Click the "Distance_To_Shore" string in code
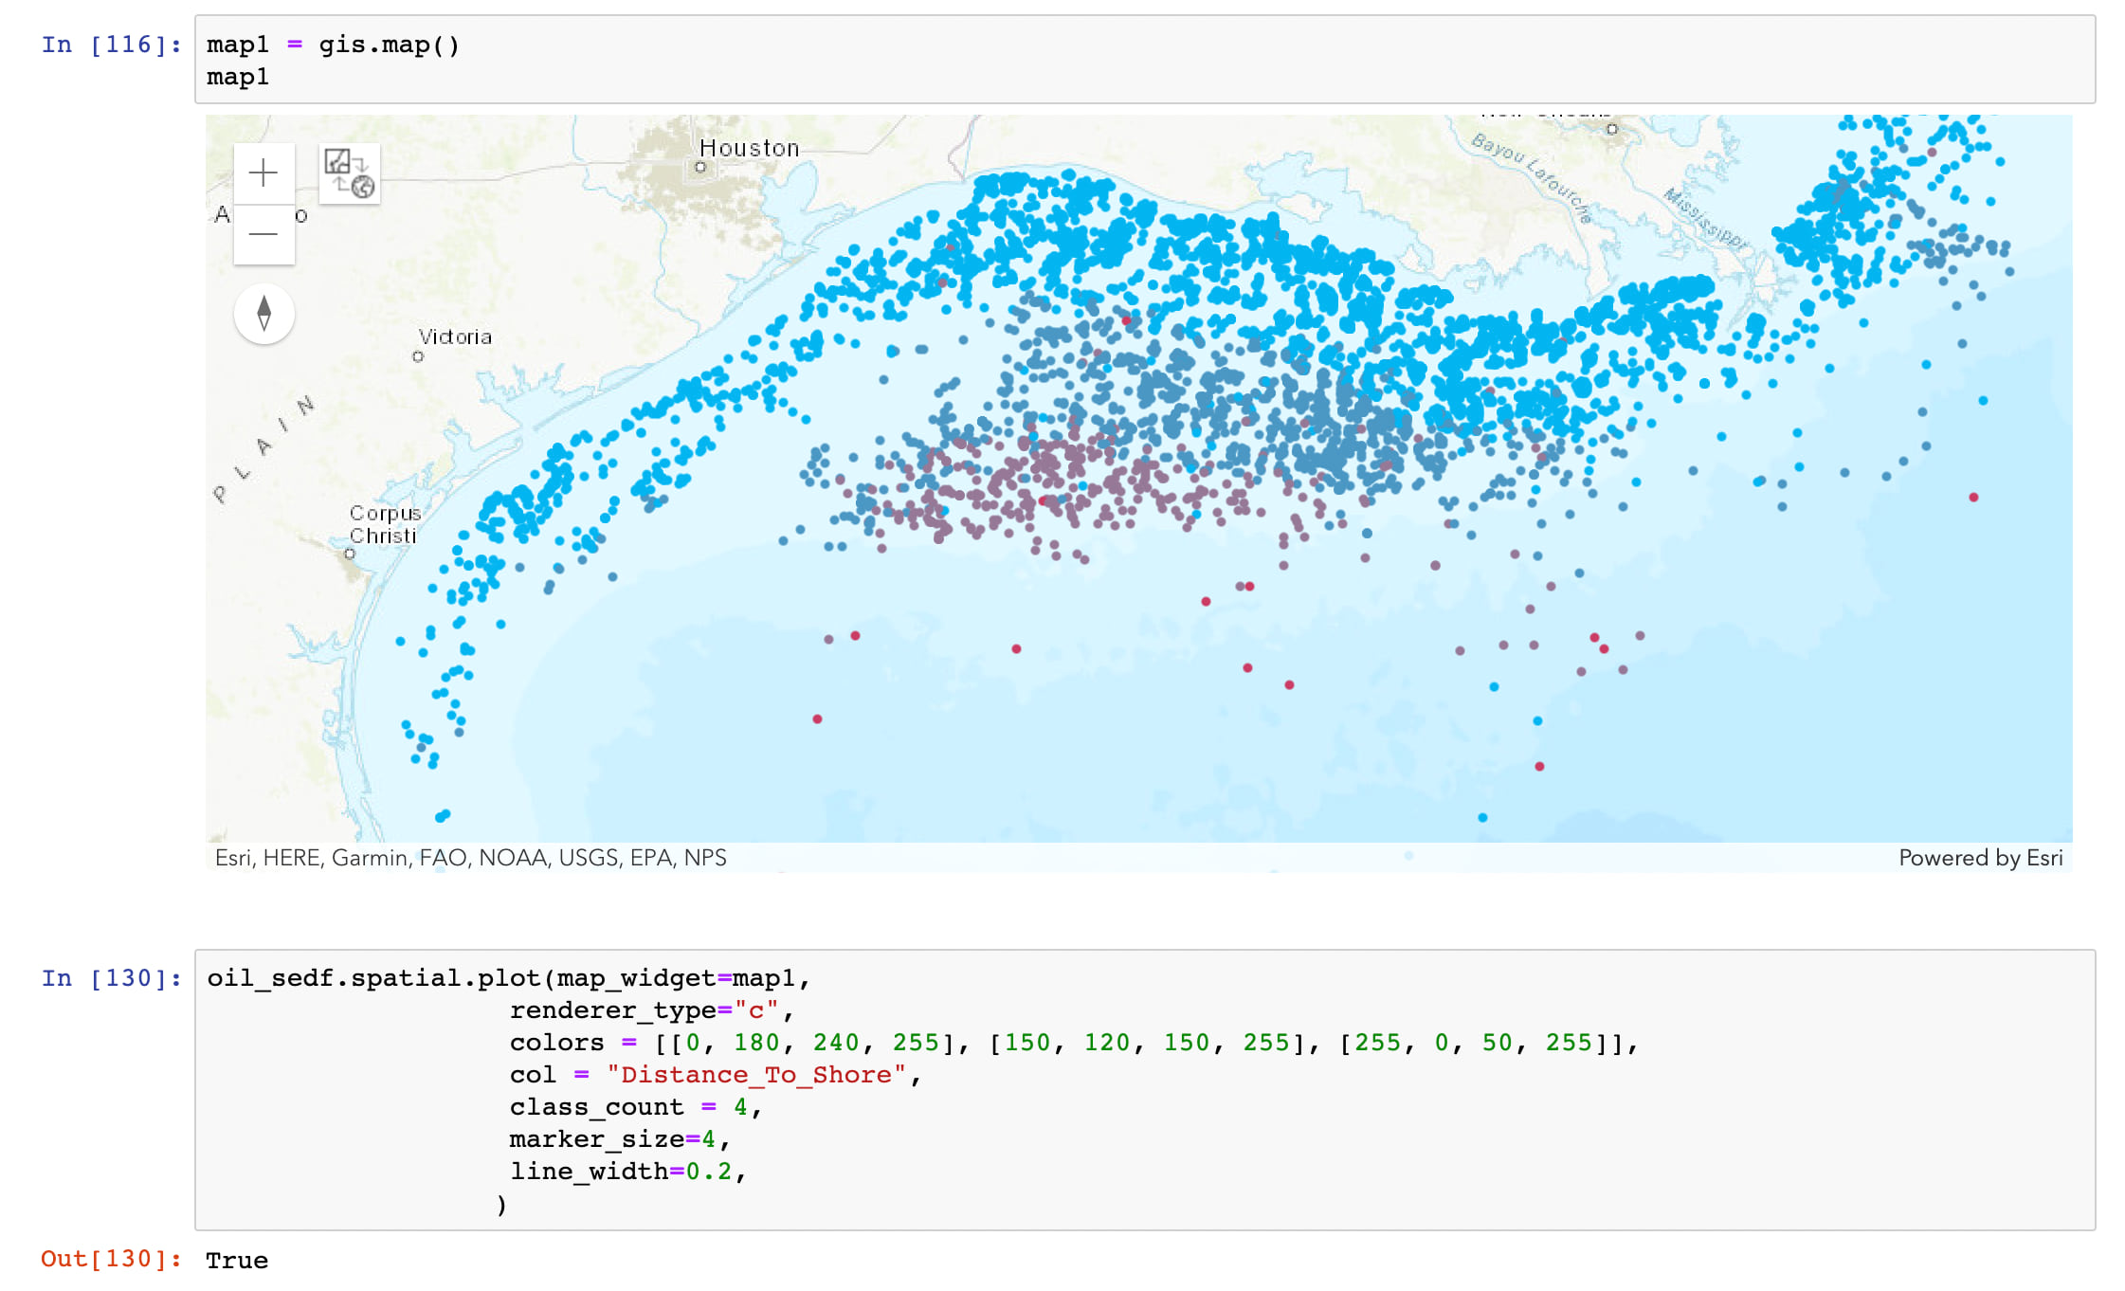The width and height of the screenshot is (2125, 1291). click(x=755, y=1075)
